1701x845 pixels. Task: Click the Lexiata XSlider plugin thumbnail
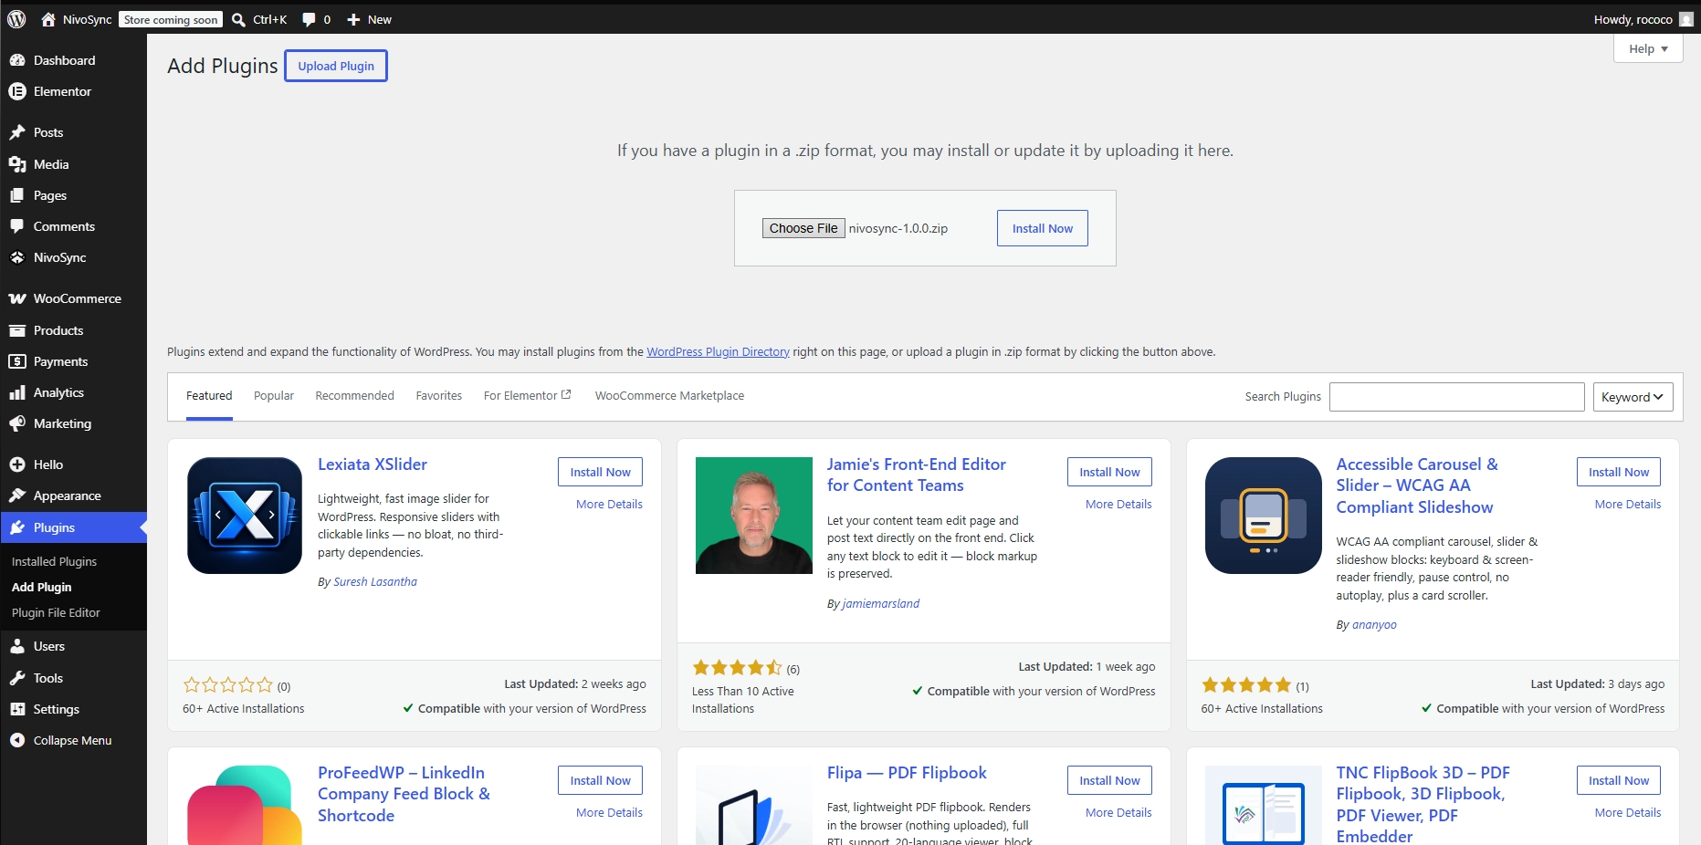(245, 516)
